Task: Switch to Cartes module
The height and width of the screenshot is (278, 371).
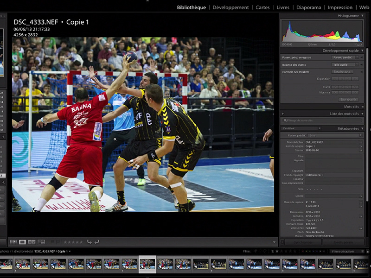Action: click(262, 7)
